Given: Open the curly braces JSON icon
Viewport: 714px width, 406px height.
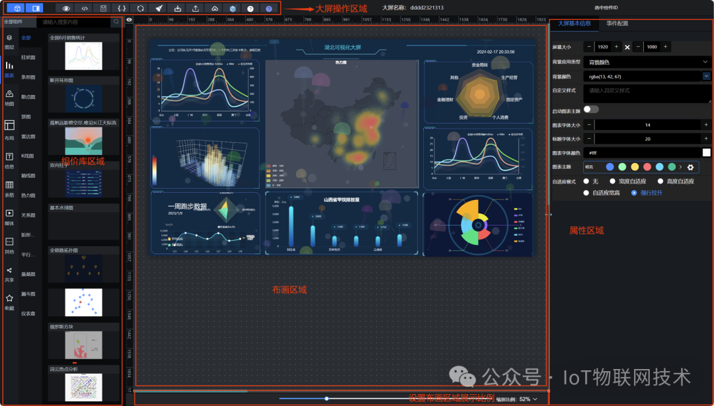Looking at the screenshot, I should 122,8.
